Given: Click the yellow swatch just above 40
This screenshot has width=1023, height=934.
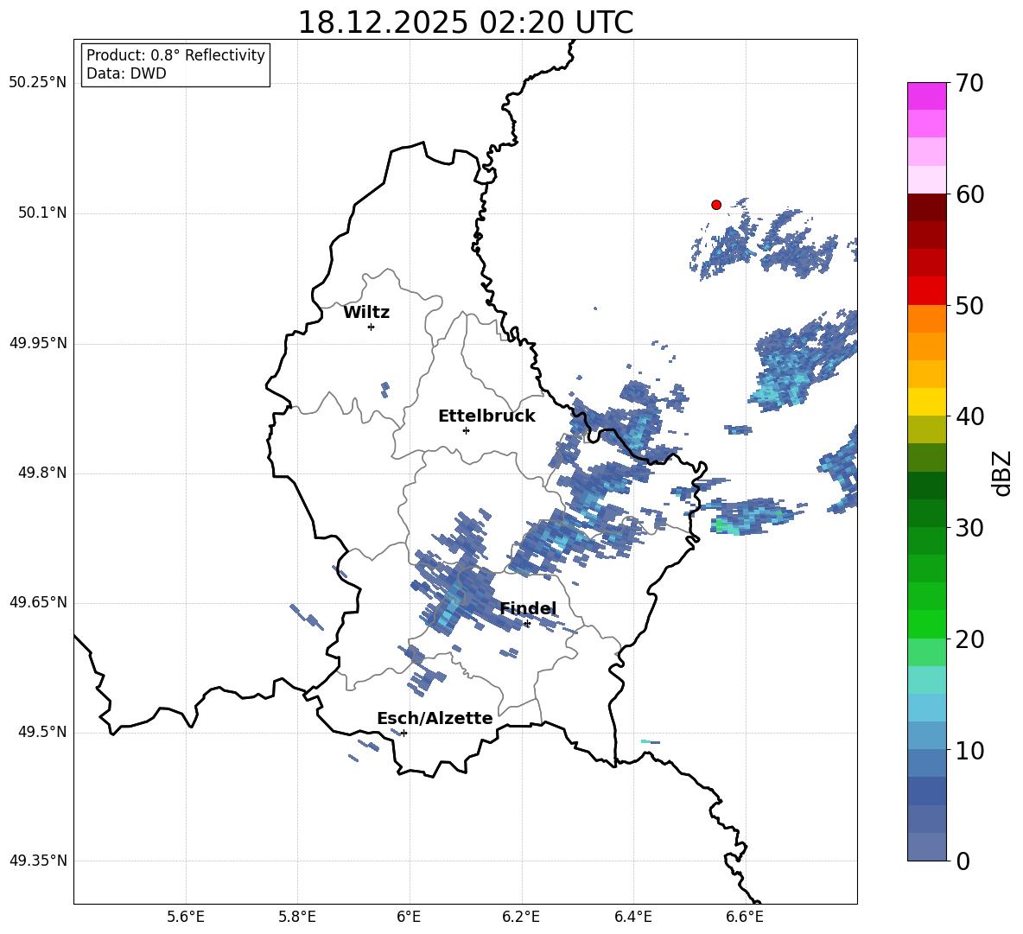Looking at the screenshot, I should coord(926,403).
